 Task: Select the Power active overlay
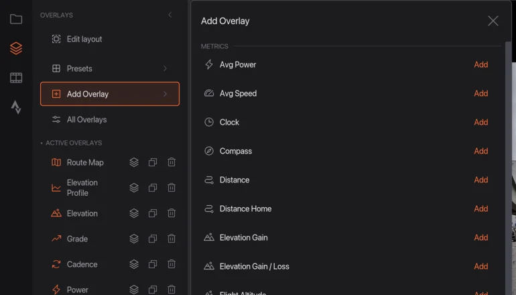coord(78,290)
